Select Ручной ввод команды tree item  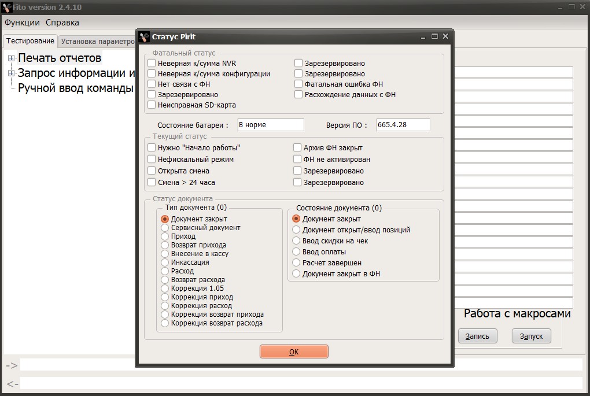[76, 88]
